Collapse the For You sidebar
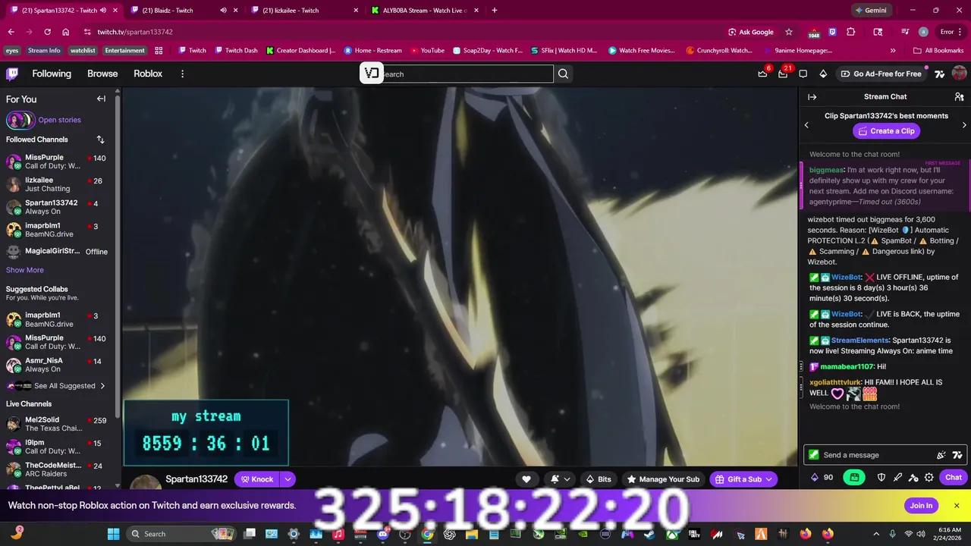The height and width of the screenshot is (546, 971). point(101,99)
